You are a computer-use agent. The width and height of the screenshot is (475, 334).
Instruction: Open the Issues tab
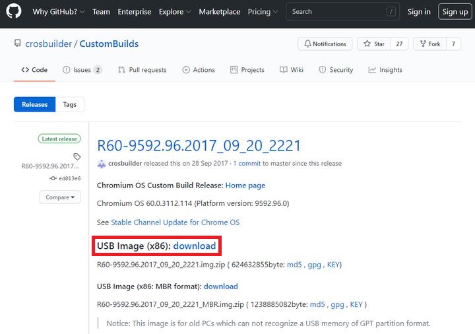point(82,70)
